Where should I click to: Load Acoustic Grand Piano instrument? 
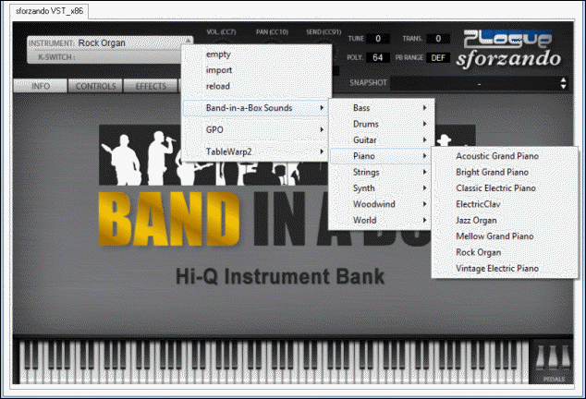pyautogui.click(x=505, y=156)
